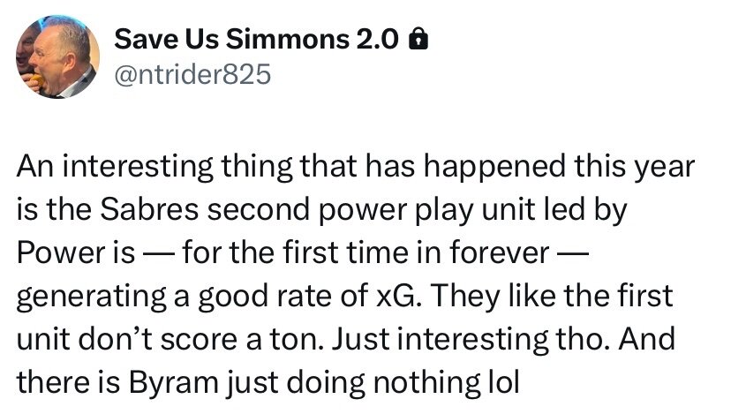Viewport: 731px width, 414px height.
Task: Click the first line starting An interesting thing
Action: pos(356,167)
